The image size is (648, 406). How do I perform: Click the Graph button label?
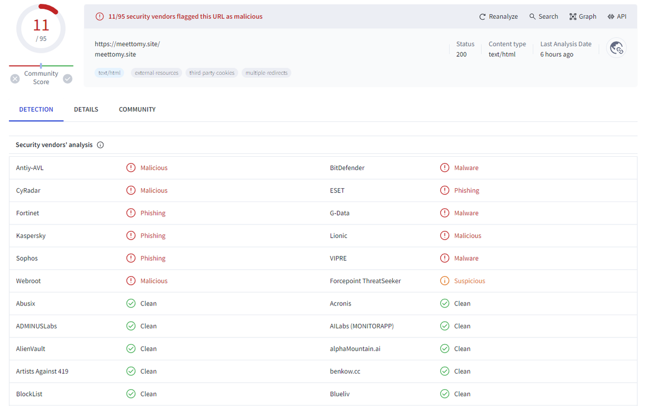588,17
